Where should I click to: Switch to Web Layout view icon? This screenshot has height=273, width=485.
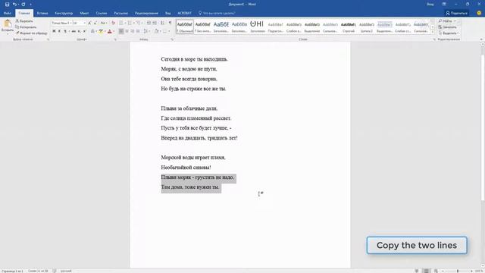(436, 271)
